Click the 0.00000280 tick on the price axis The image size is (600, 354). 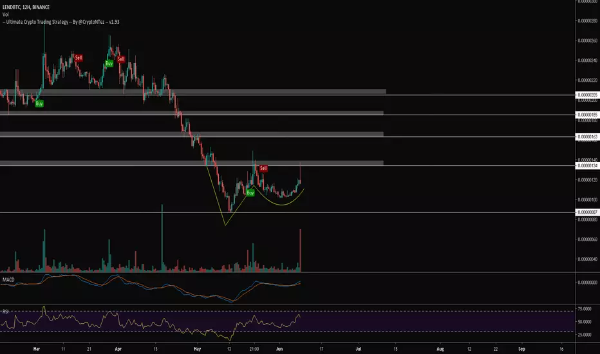(x=588, y=21)
